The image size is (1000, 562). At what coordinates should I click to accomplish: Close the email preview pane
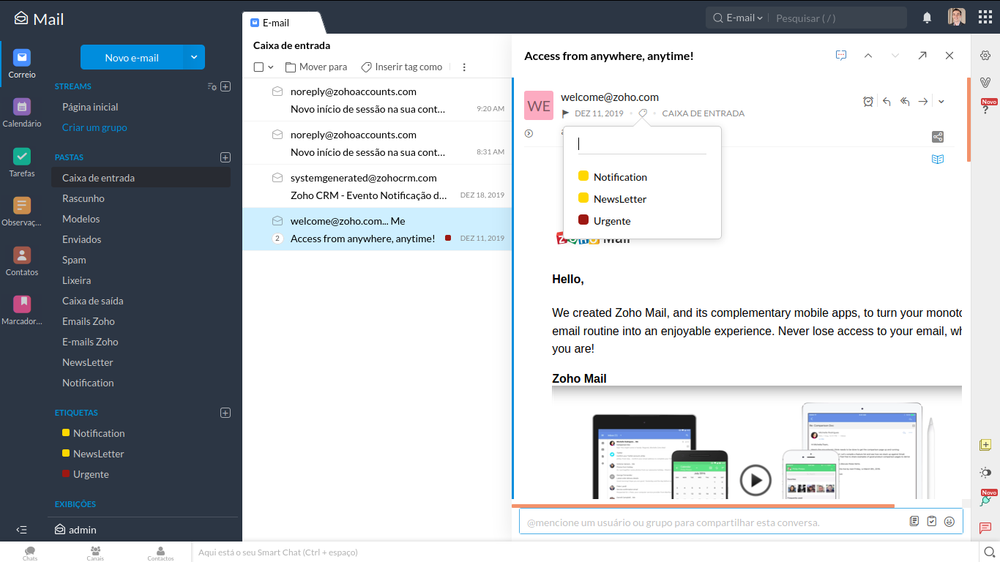tap(949, 56)
